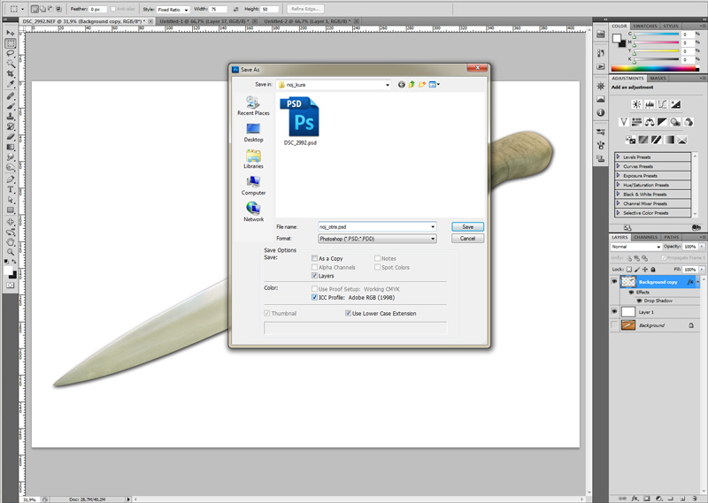Toggle the ICC Profile checkbox
The width and height of the screenshot is (708, 503).
tap(315, 297)
